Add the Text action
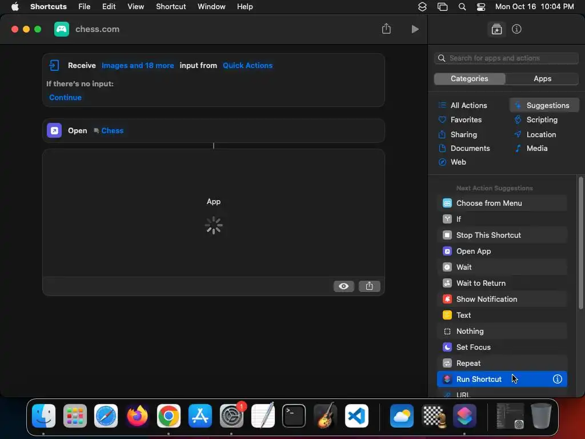The height and width of the screenshot is (439, 585). [x=502, y=316]
